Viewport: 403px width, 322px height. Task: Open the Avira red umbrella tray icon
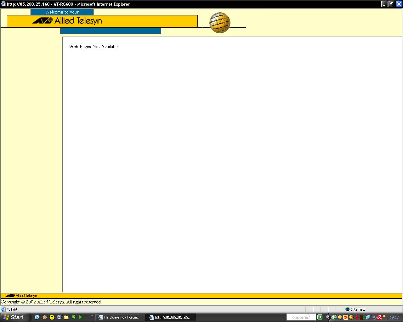(x=380, y=317)
